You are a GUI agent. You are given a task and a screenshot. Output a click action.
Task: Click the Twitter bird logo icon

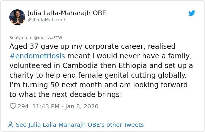(192, 13)
